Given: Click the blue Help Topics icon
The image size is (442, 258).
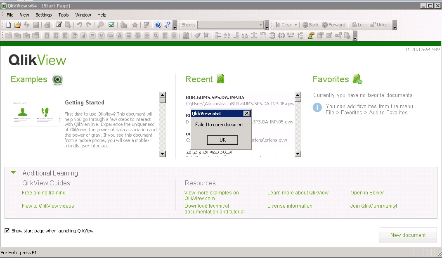Looking at the screenshot, I should coord(158,25).
